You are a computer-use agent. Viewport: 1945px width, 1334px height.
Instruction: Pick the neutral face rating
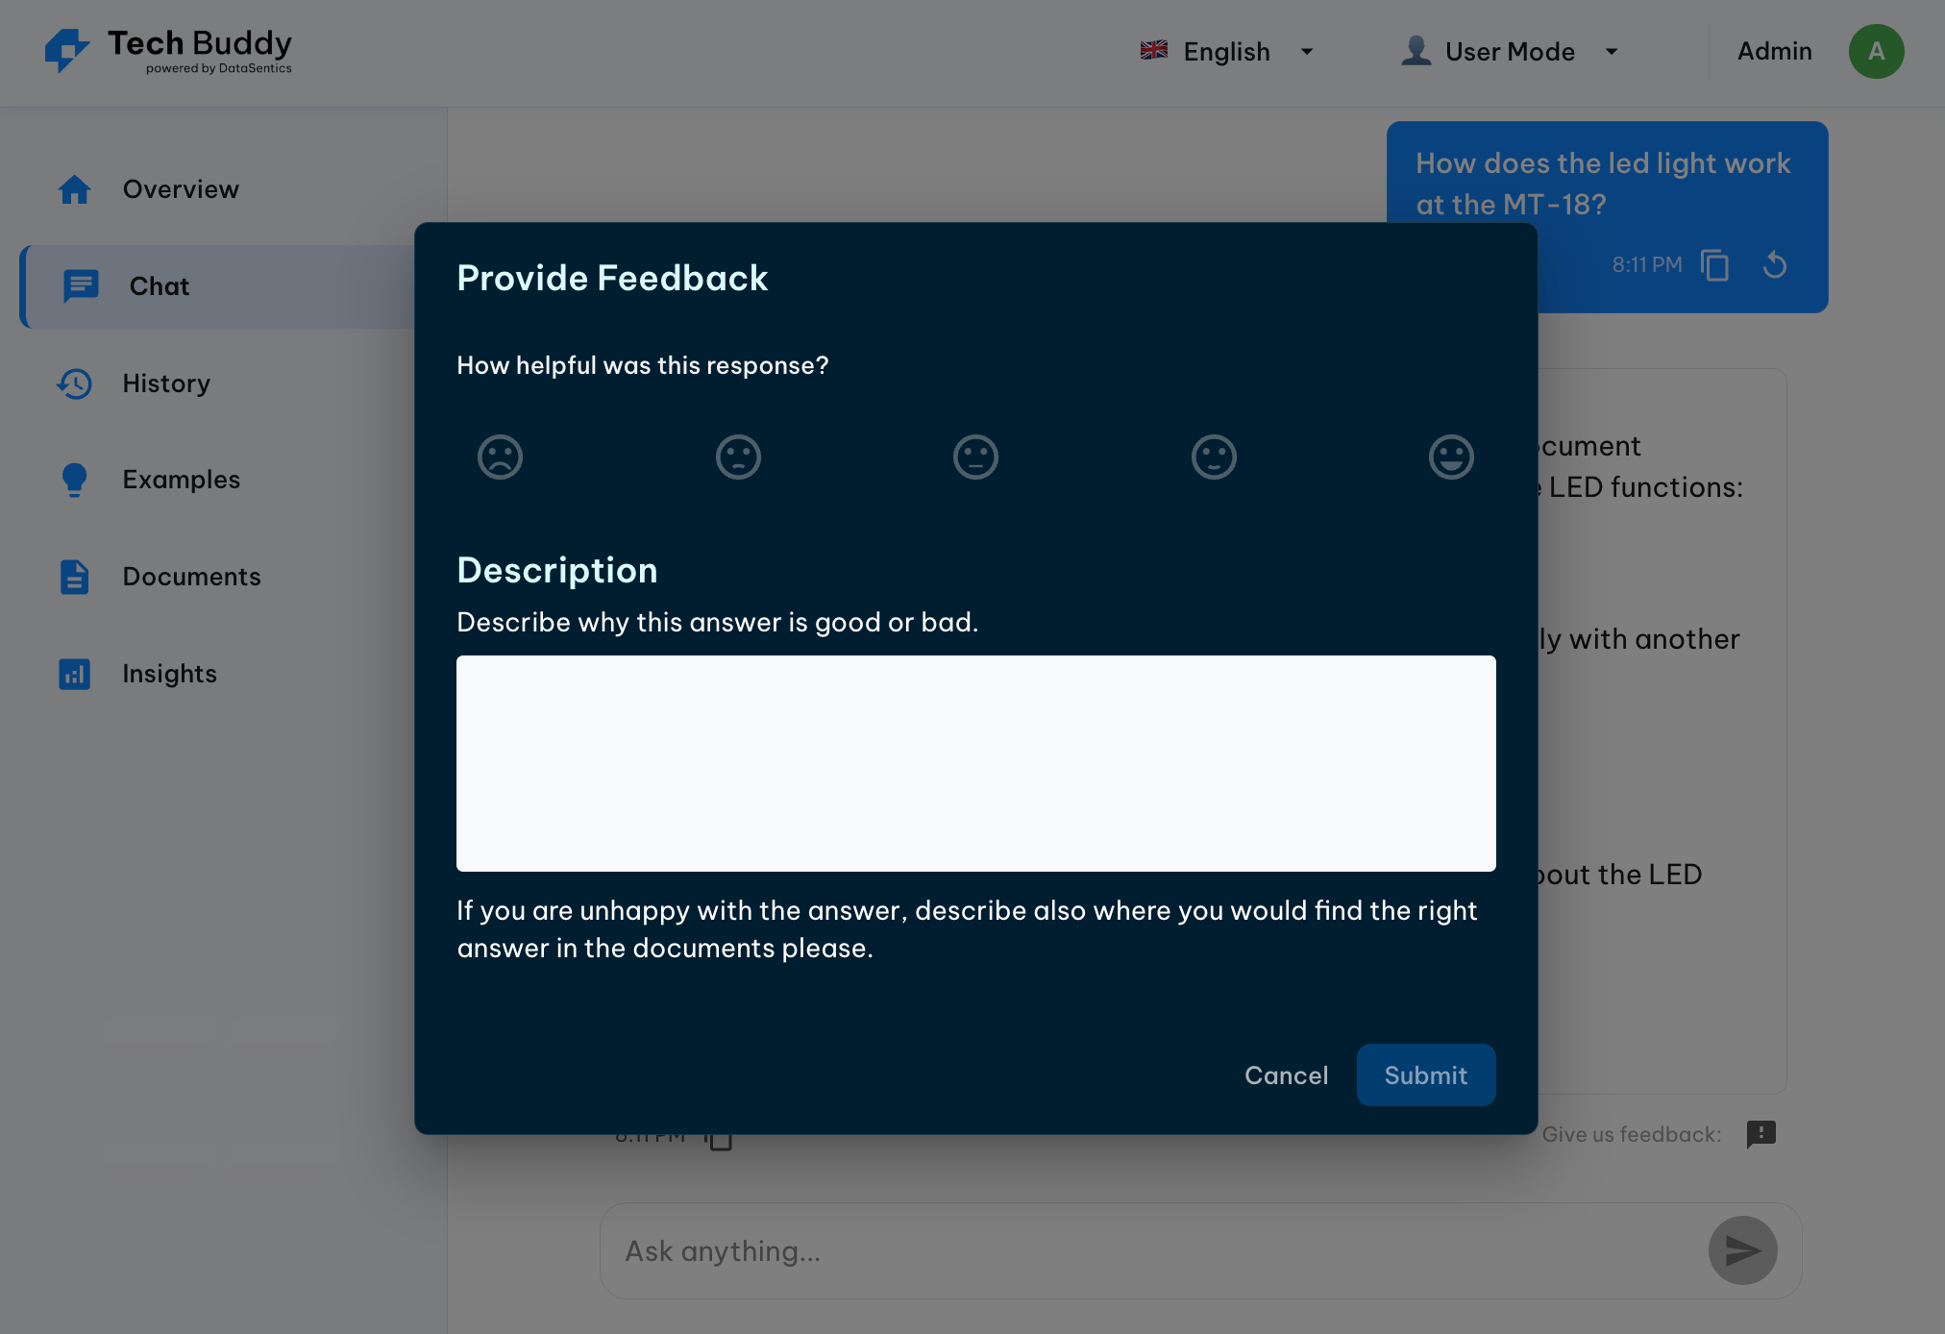pyautogui.click(x=975, y=457)
